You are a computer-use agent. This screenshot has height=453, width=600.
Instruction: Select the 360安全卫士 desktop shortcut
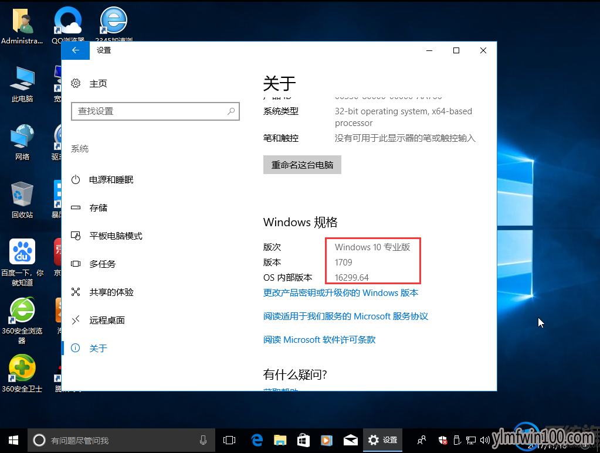(x=22, y=374)
